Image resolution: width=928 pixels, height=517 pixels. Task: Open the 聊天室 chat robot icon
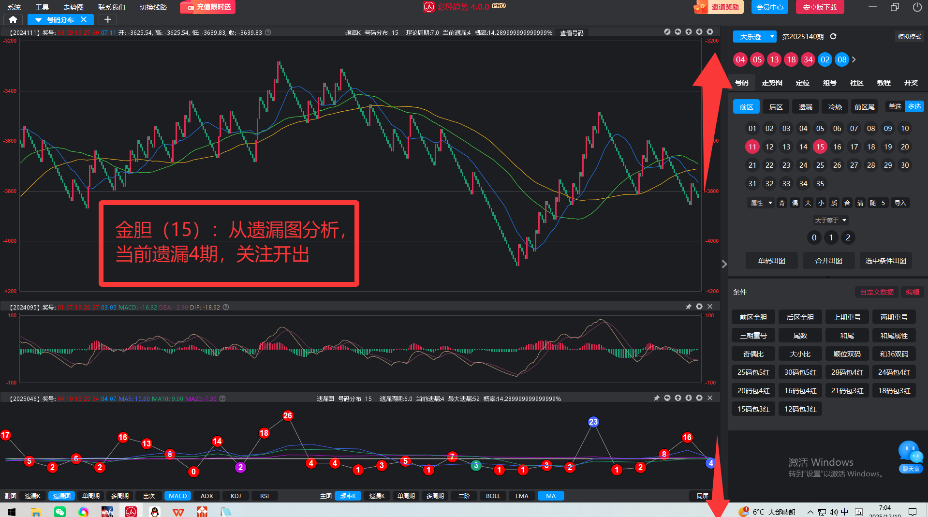pyautogui.click(x=911, y=456)
